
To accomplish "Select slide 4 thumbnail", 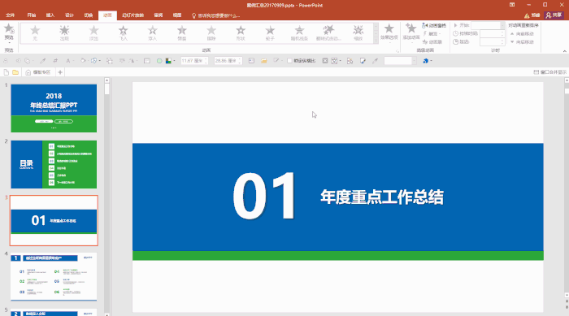I will point(54,277).
